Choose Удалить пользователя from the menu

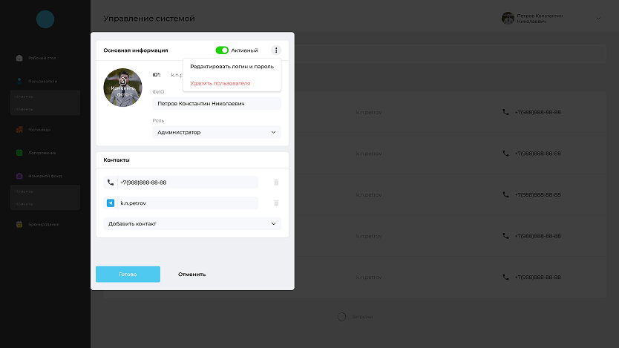(220, 83)
